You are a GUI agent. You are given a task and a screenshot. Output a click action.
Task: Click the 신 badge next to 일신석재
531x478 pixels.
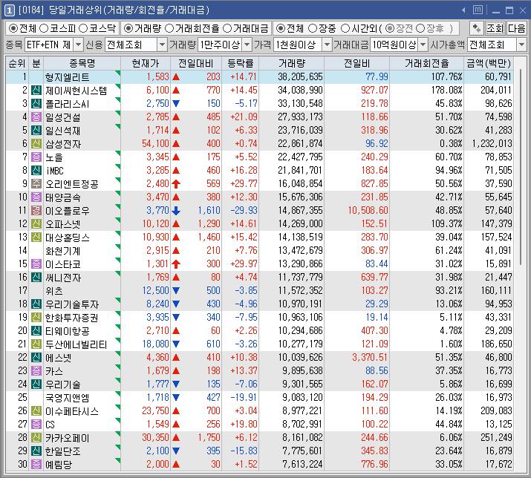click(x=36, y=131)
